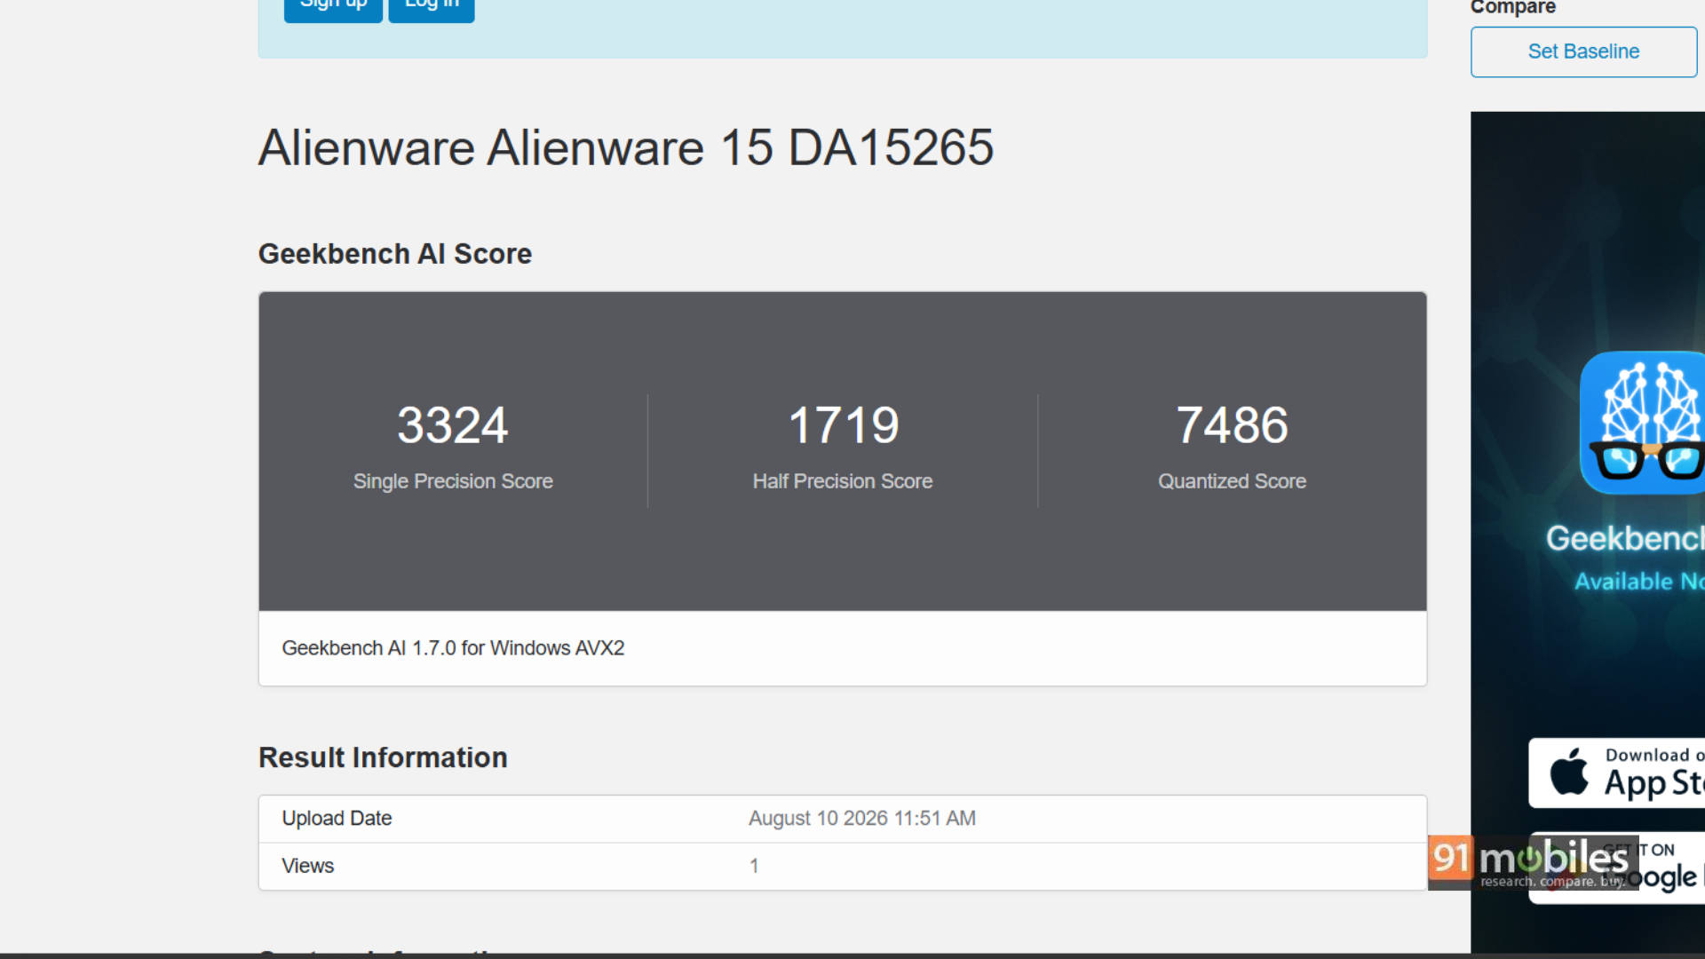Click the Result Information heading
1705x959 pixels.
(383, 757)
